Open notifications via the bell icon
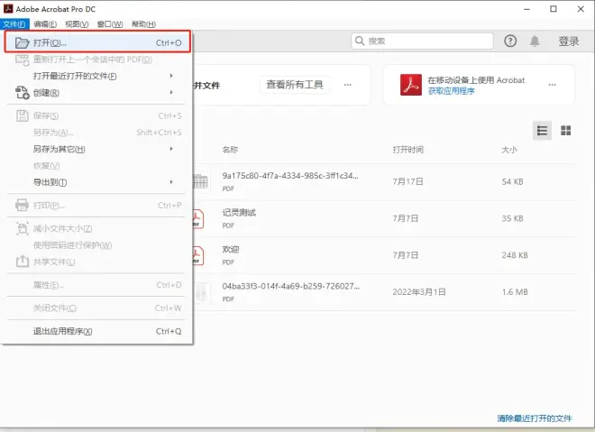Screen dimensions: 595x432 535,41
